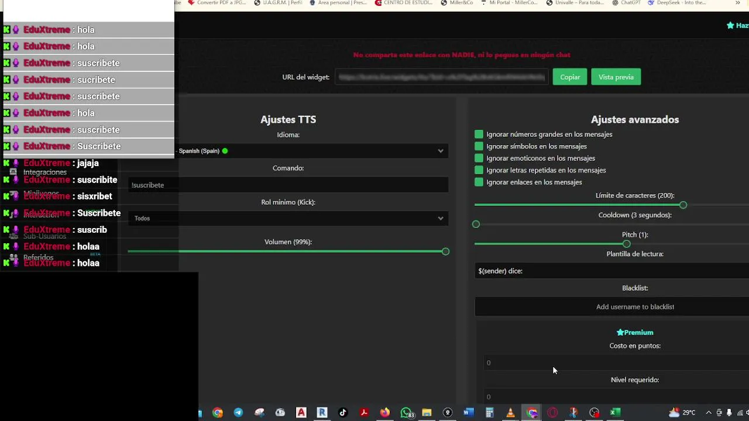Click the Comando field containing !suscribete

click(x=288, y=185)
